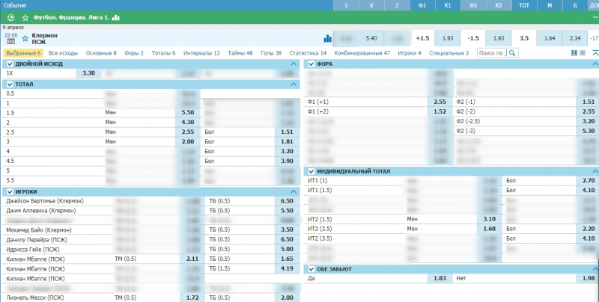Pick odds 1.83 for Да in ОБЕ ЗАБЬЮТ
The height and width of the screenshot is (302, 599).
click(x=440, y=278)
